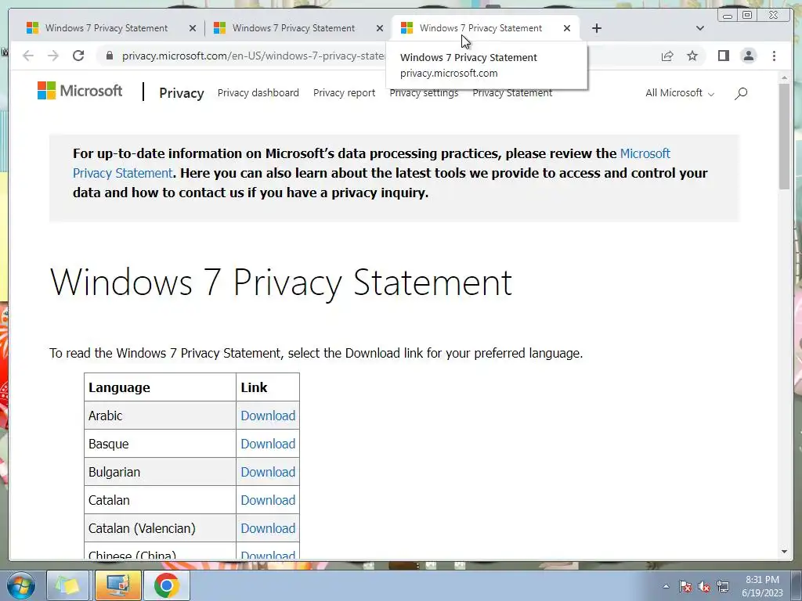
Task: Open Privacy dashboard in the nav bar
Action: point(258,93)
